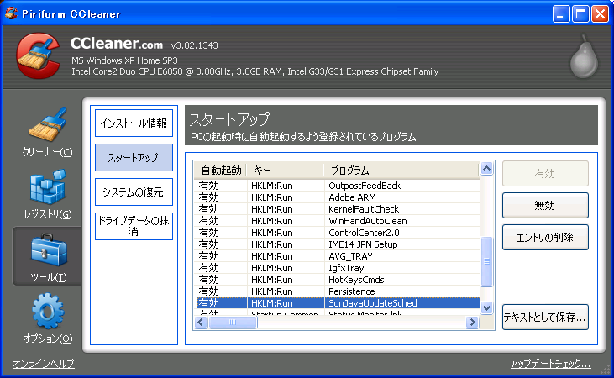614x378 pixels.
Task: Open the インストール情報 tab
Action: 134,123
